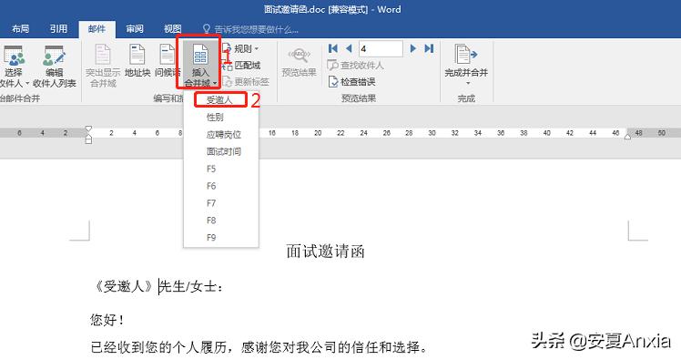Click the record number field showing 4

381,48
